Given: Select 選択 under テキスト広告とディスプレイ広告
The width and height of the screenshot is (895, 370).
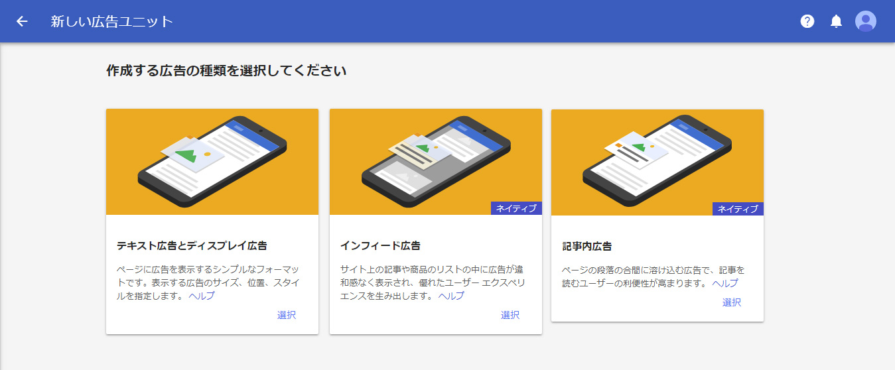Looking at the screenshot, I should click(x=287, y=315).
